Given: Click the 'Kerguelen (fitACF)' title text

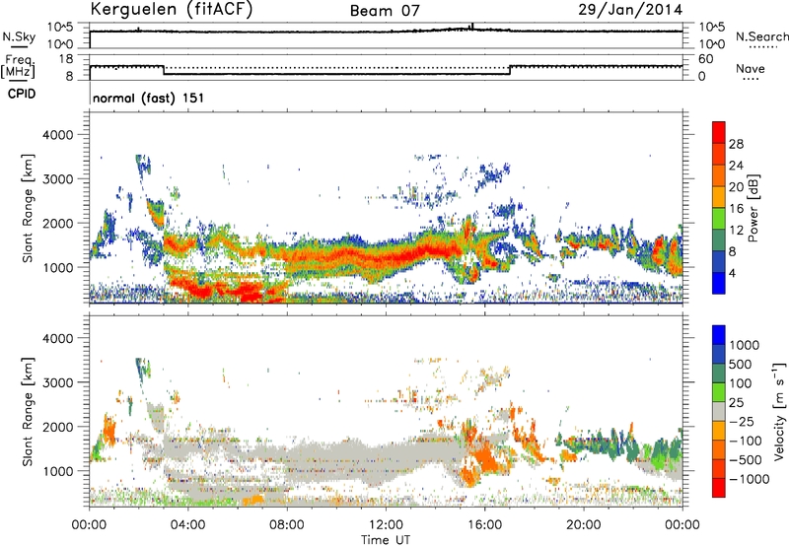Looking at the screenshot, I should tap(171, 9).
